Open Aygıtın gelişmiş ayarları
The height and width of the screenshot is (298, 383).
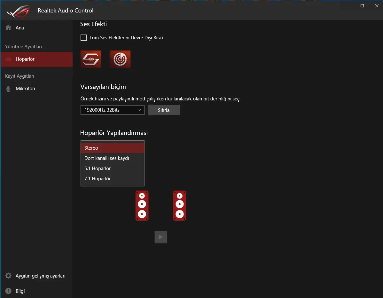click(37, 276)
